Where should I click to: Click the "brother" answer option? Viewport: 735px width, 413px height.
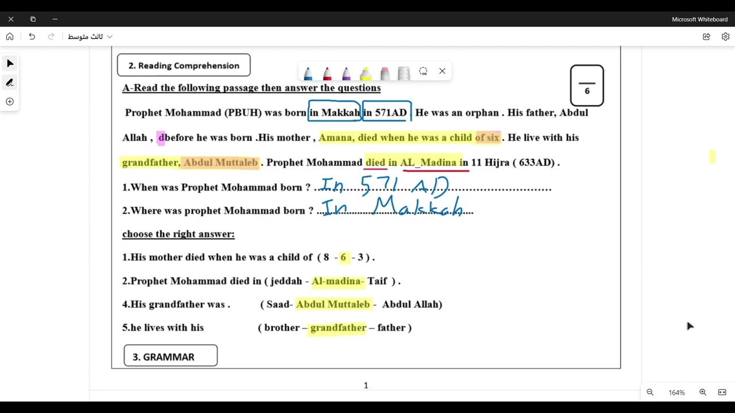282,328
